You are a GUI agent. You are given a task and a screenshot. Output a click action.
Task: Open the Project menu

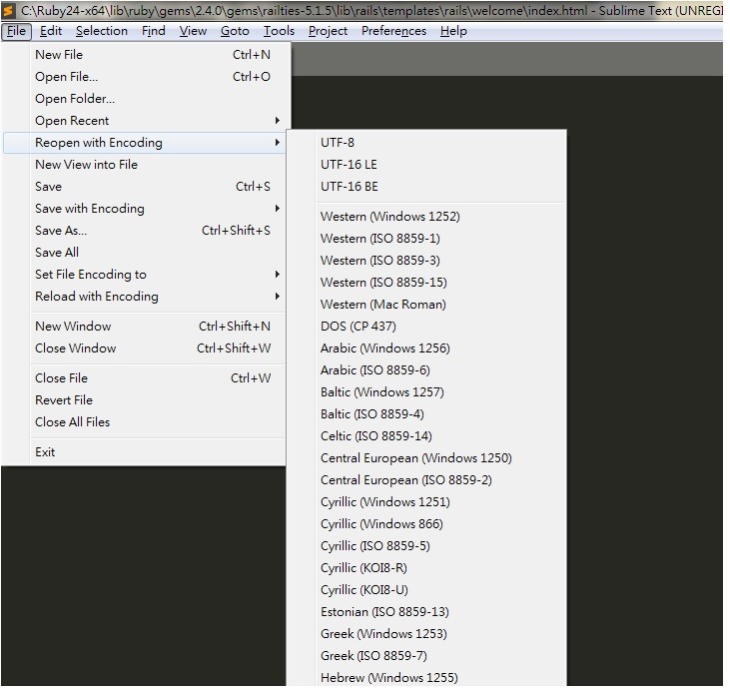328,31
